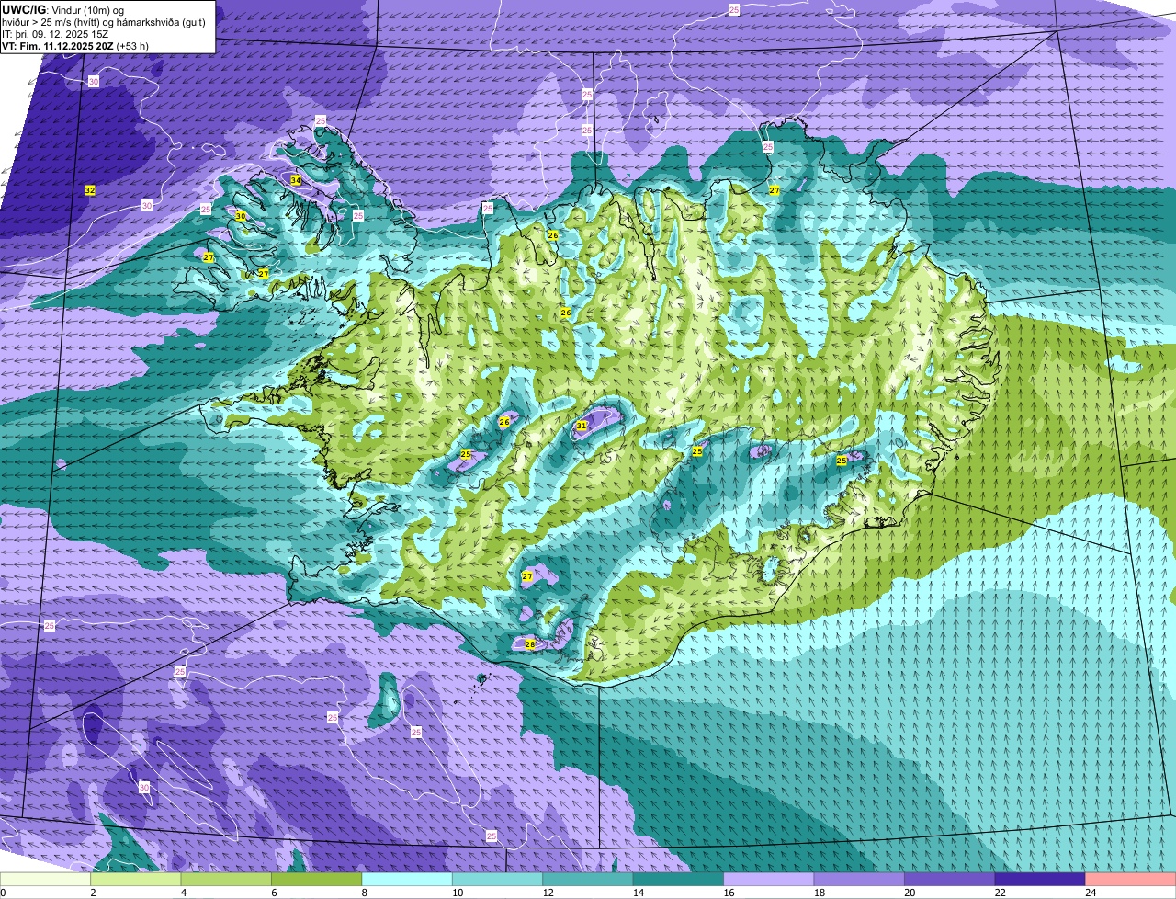Click the "VT: Fim. 11.12.2025 20Z (+53 h)" line
The height and width of the screenshot is (899, 1176).
(75, 46)
